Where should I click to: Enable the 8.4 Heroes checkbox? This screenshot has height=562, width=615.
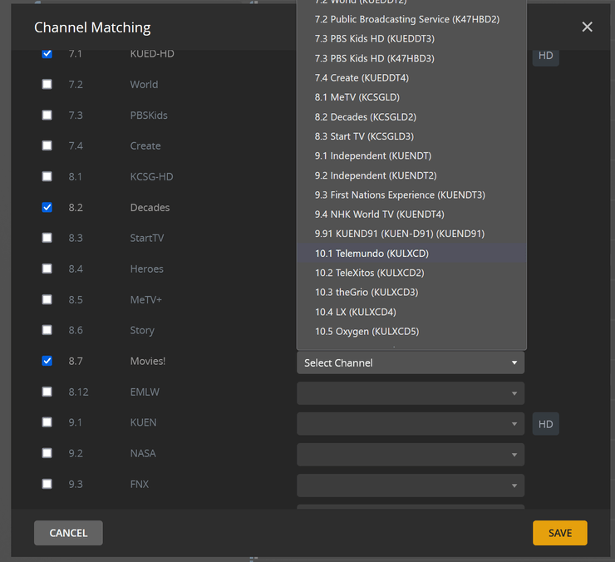pos(47,269)
